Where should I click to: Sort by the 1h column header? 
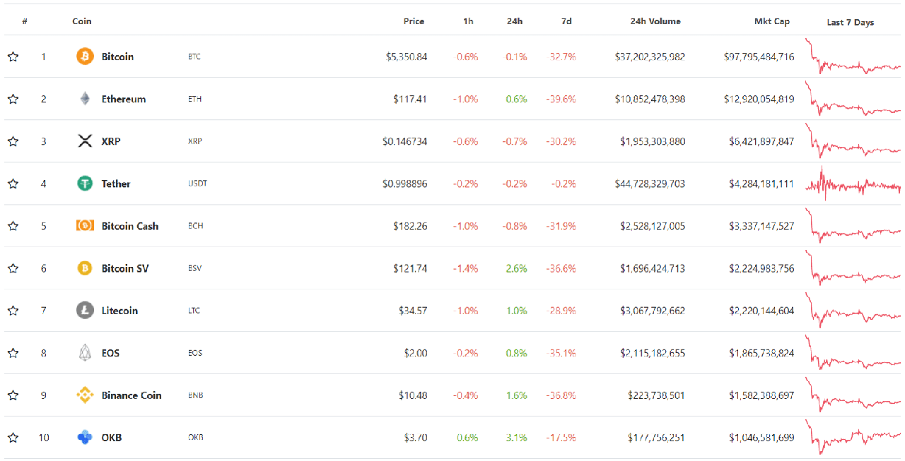(x=468, y=21)
